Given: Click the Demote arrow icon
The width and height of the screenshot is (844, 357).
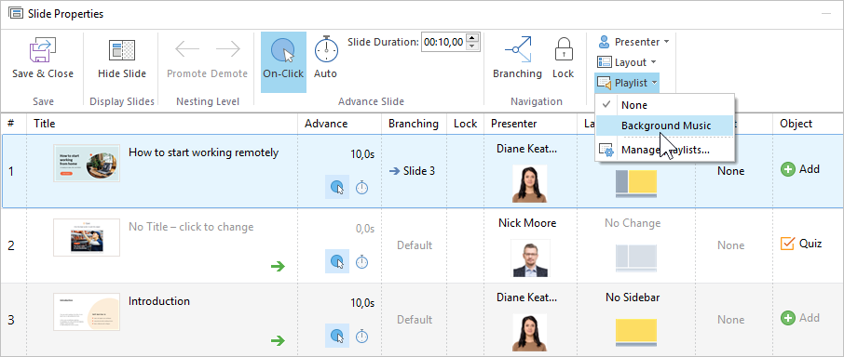Looking at the screenshot, I should tap(228, 49).
